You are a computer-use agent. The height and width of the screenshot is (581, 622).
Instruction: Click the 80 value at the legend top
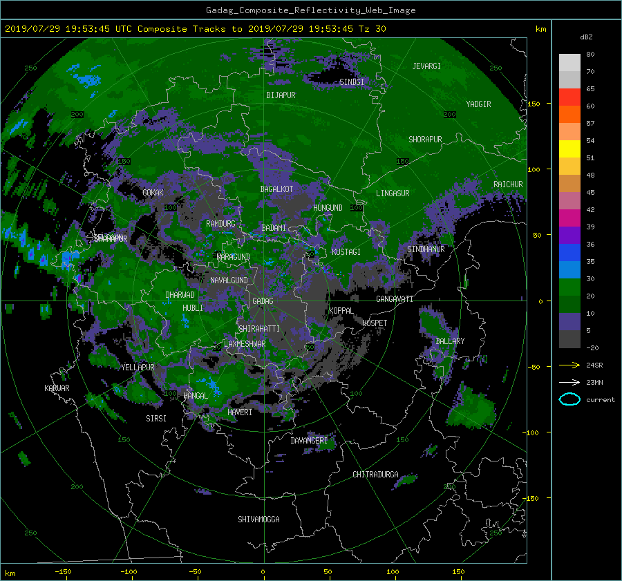pyautogui.click(x=590, y=55)
